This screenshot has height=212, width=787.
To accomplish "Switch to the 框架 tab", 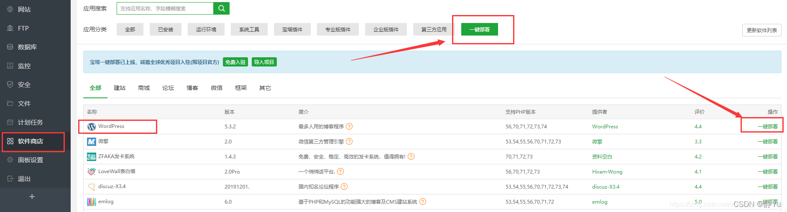I will click(x=241, y=88).
